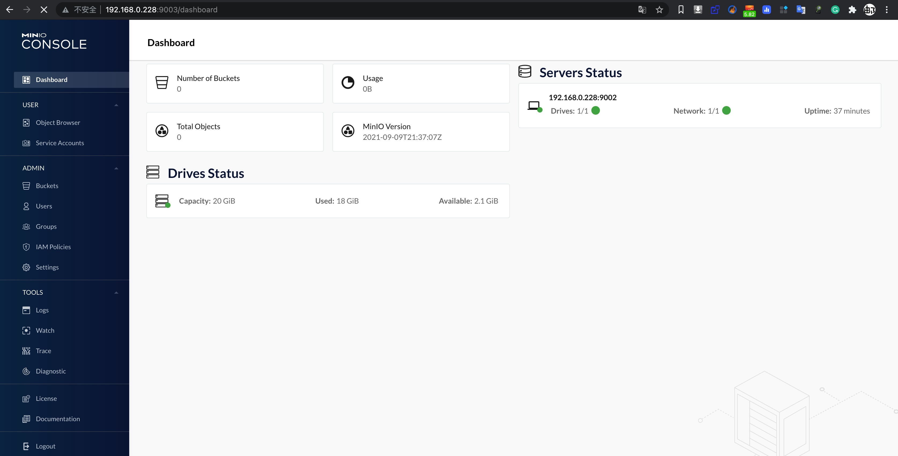The image size is (898, 456).
Task: Navigate to Service Accounts section
Action: coord(60,143)
